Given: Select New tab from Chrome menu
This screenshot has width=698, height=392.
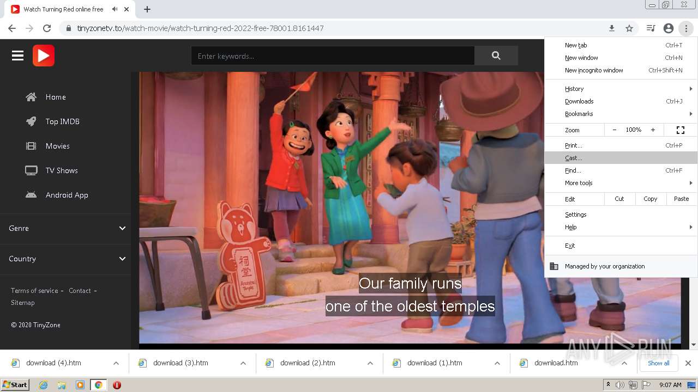Looking at the screenshot, I should [621, 45].
